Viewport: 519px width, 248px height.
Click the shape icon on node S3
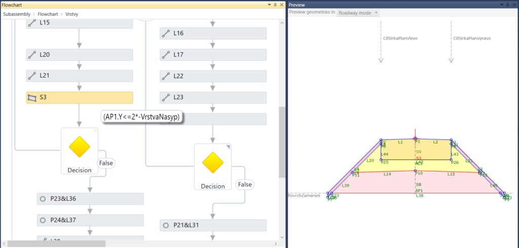(32, 98)
